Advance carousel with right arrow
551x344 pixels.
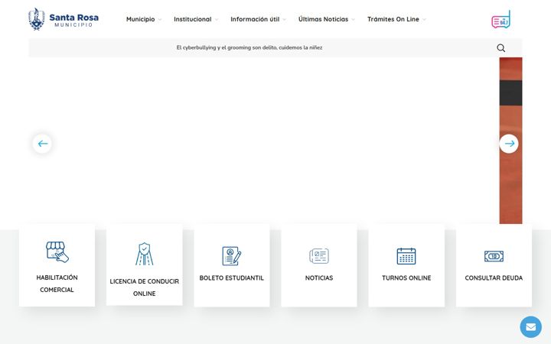click(x=509, y=144)
